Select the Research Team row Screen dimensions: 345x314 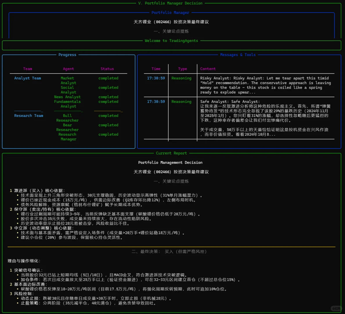(28, 115)
